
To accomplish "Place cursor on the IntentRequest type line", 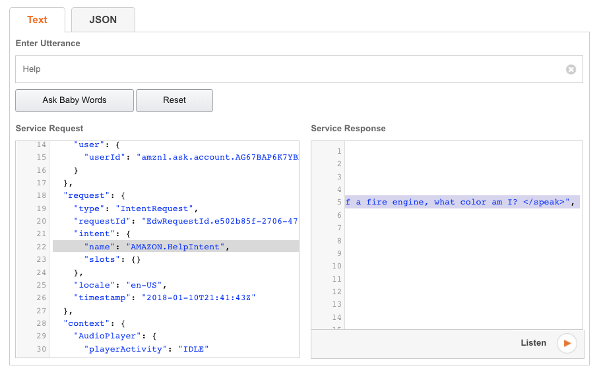I will [137, 208].
